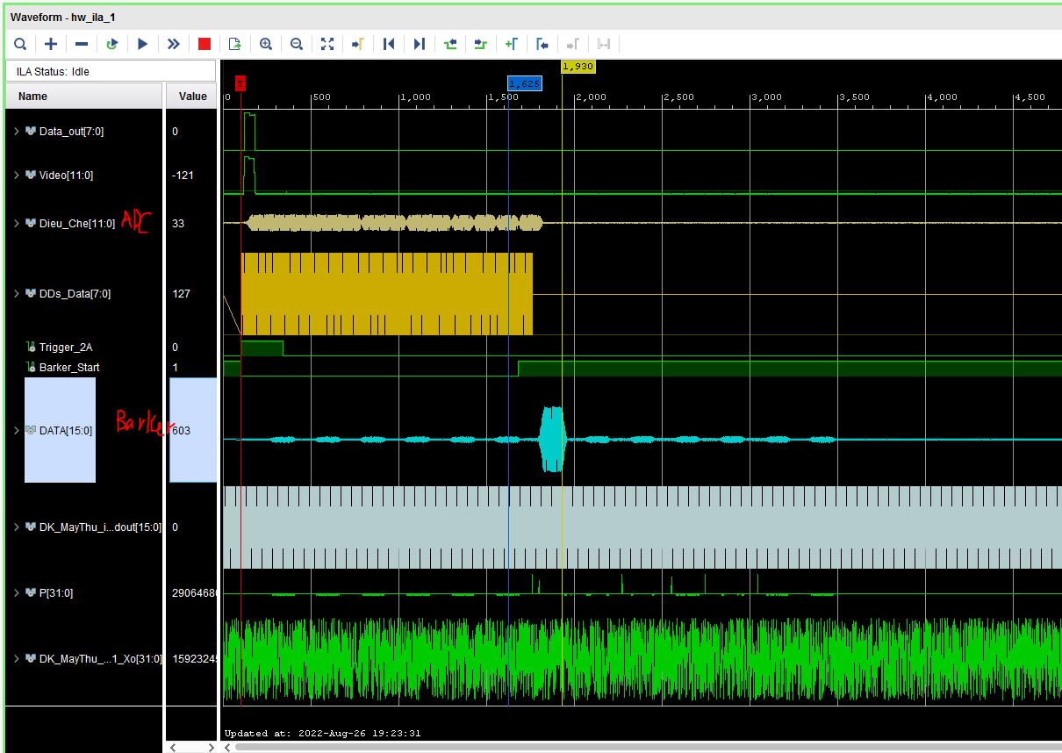The width and height of the screenshot is (1062, 753).
Task: Click the zoom out magnifier icon
Action: click(x=297, y=44)
